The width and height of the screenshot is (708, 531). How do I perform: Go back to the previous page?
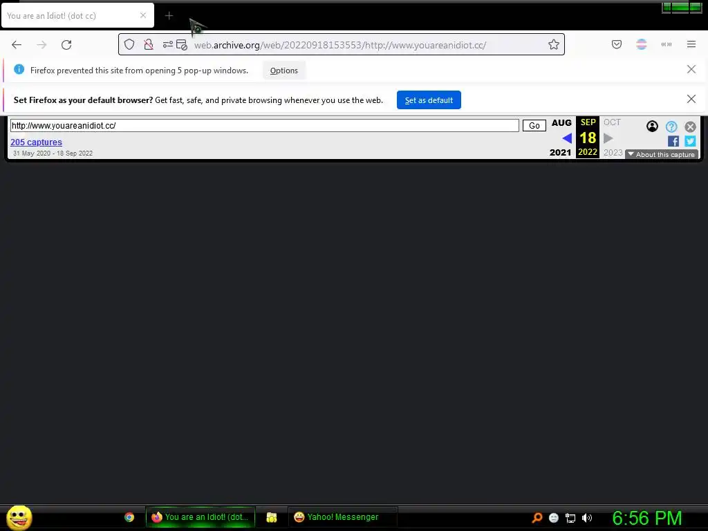pos(17,45)
